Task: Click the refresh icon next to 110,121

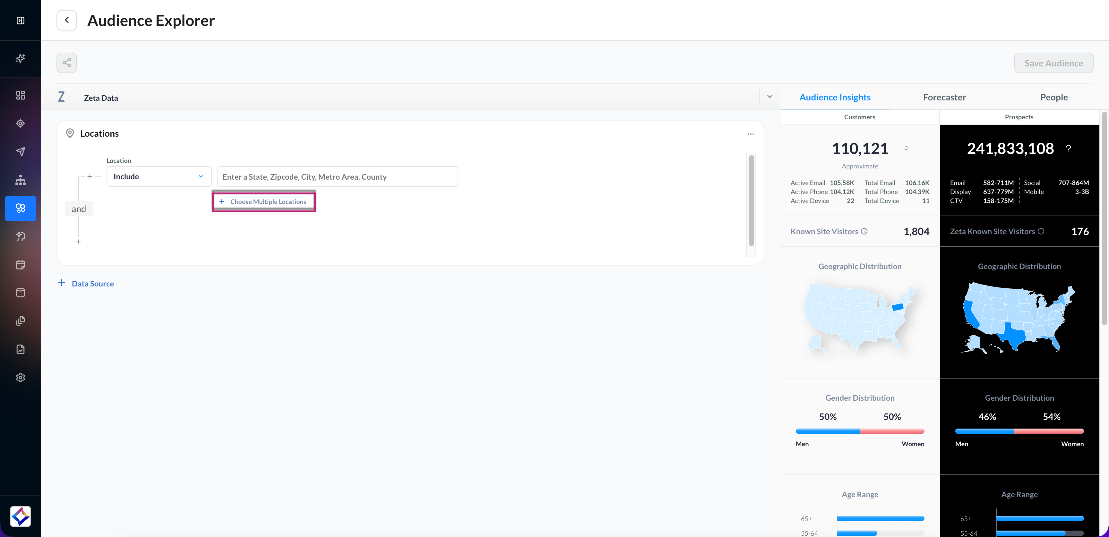Action: pos(906,149)
